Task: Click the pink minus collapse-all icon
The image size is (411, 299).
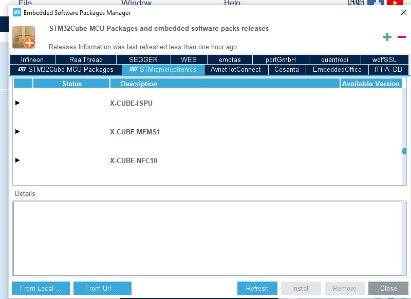Action: (x=402, y=37)
